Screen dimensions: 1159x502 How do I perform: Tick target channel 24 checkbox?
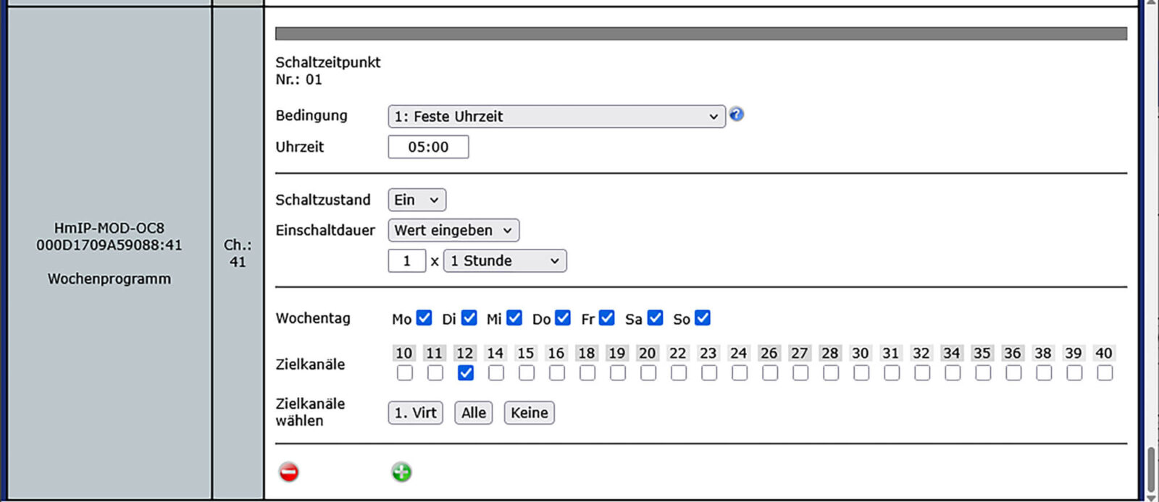click(x=740, y=373)
